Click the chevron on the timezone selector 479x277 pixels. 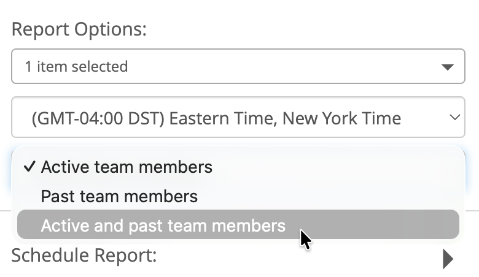coord(454,117)
